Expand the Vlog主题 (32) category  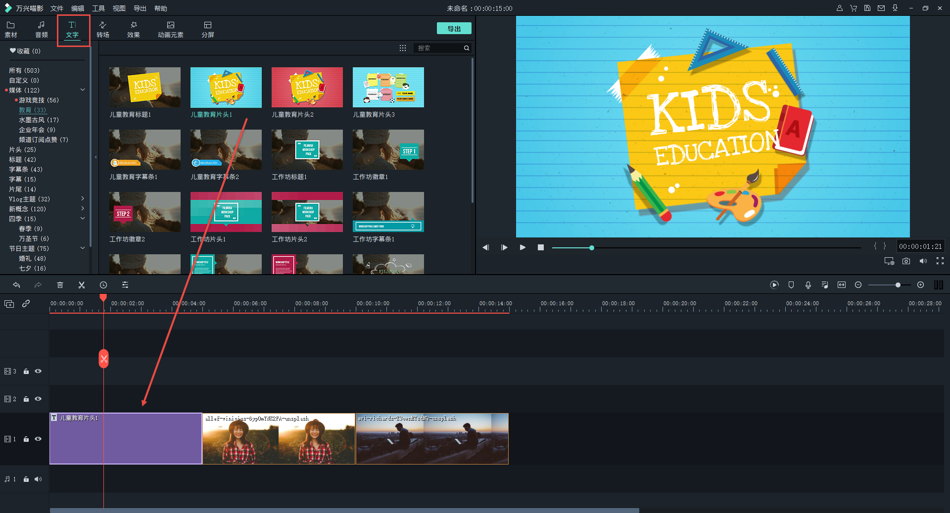pos(83,199)
